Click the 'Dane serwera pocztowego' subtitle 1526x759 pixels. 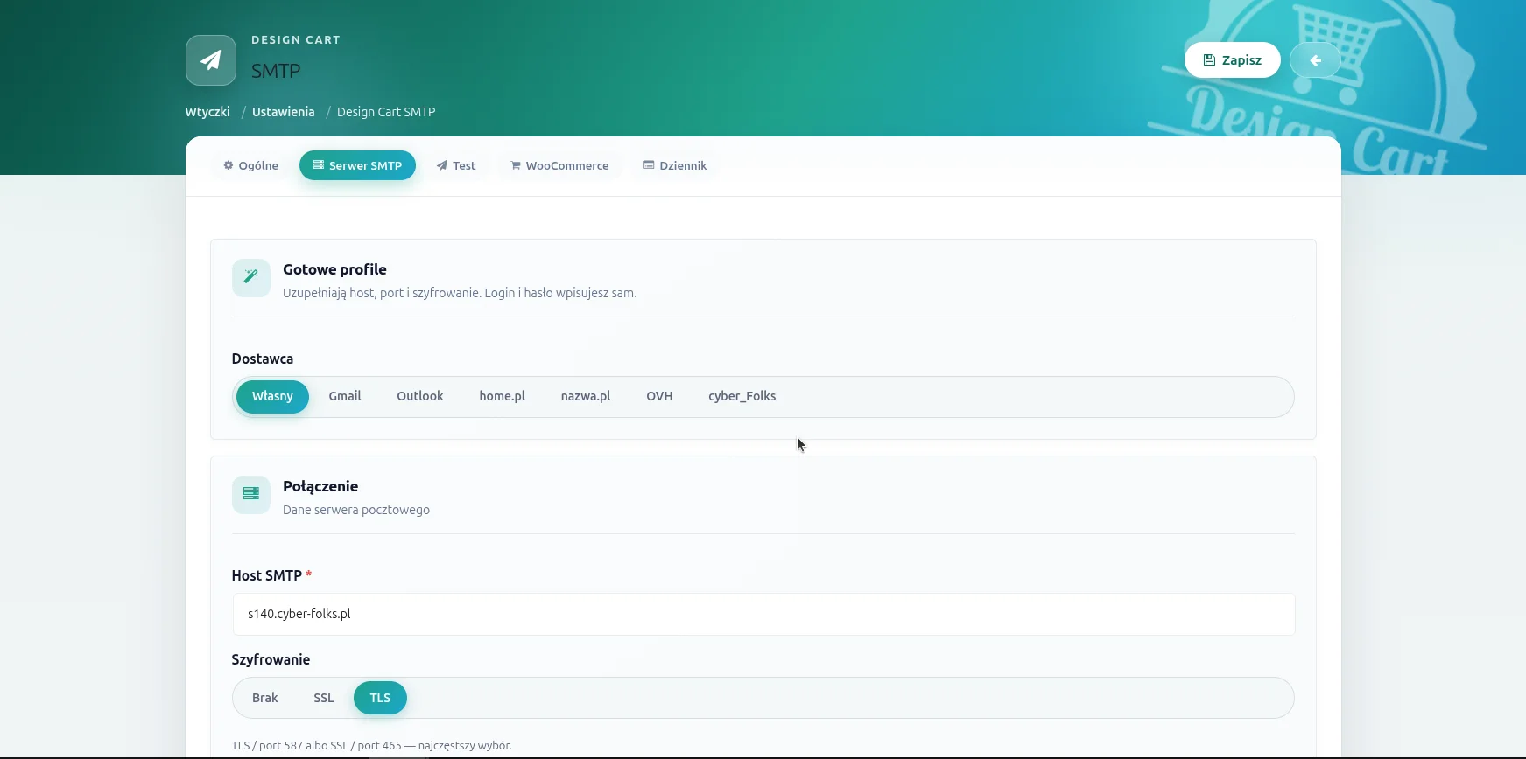click(x=356, y=510)
